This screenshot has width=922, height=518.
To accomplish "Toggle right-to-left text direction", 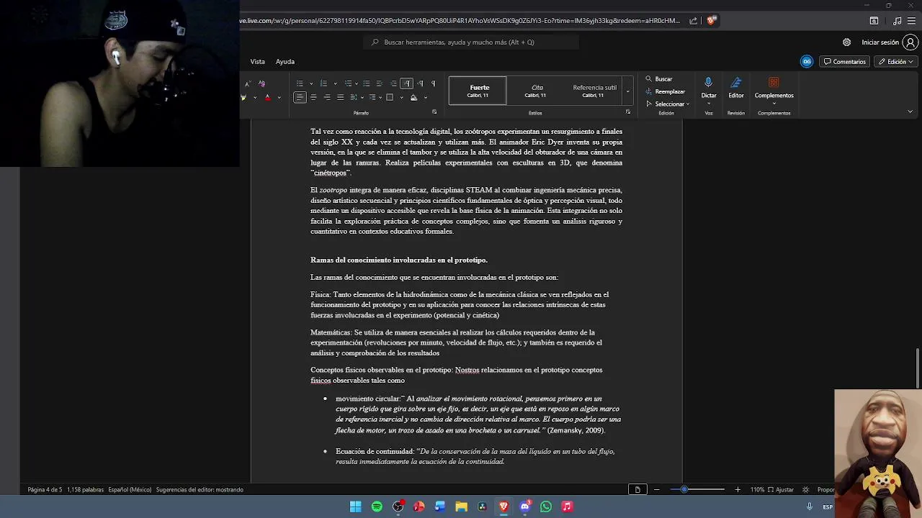I will (421, 83).
